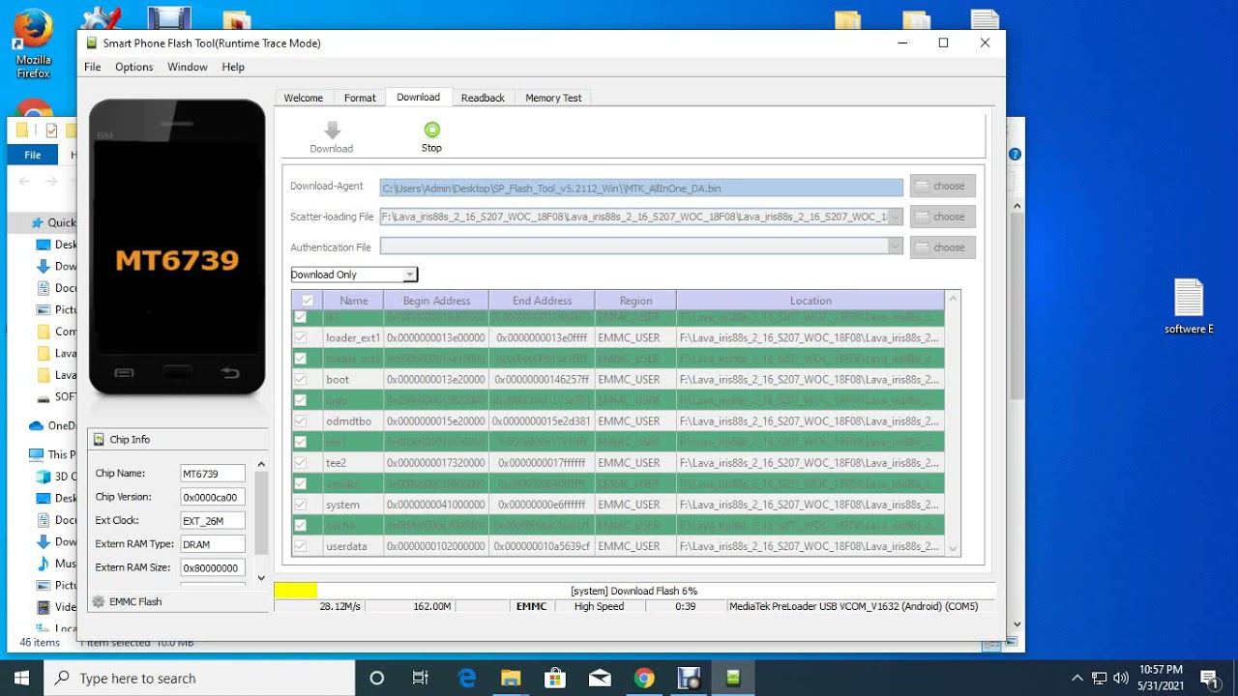The height and width of the screenshot is (696, 1238).
Task: Toggle the odmdtbo partition checkbox
Action: click(301, 420)
